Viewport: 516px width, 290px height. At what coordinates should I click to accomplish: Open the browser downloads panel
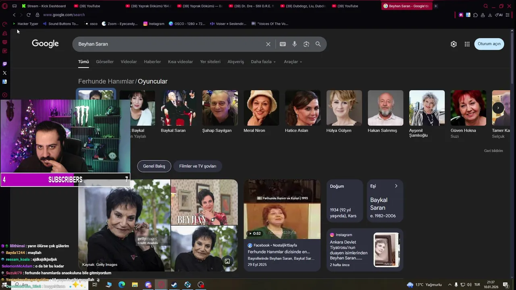point(490,15)
